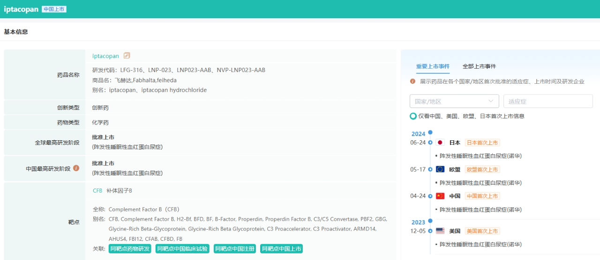Image resolution: width=600 pixels, height=260 pixels.
Task: Click the 美国 country label
Action: coord(455,231)
